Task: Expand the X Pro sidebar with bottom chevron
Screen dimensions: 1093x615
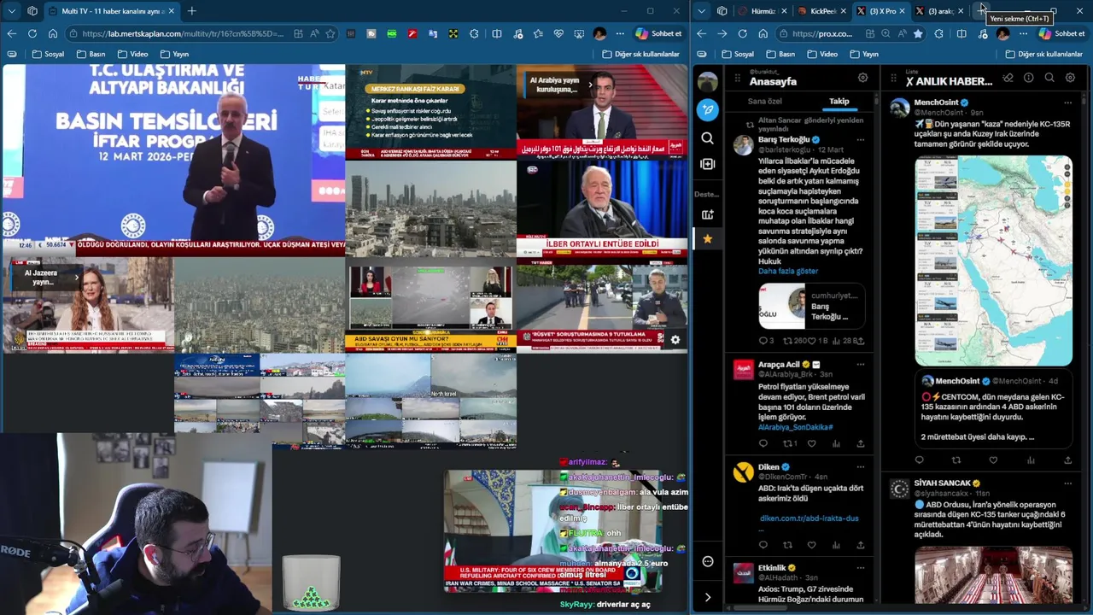Action: pos(707,597)
